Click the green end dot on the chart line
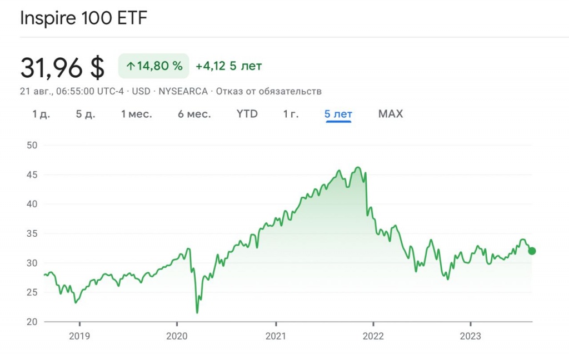The width and height of the screenshot is (569, 354). point(532,251)
